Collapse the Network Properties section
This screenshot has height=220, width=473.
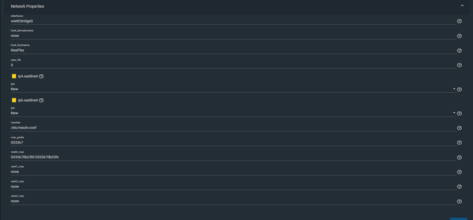(x=462, y=6)
